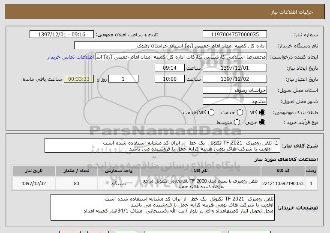Click the request creator name field

pyautogui.click(x=181, y=57)
